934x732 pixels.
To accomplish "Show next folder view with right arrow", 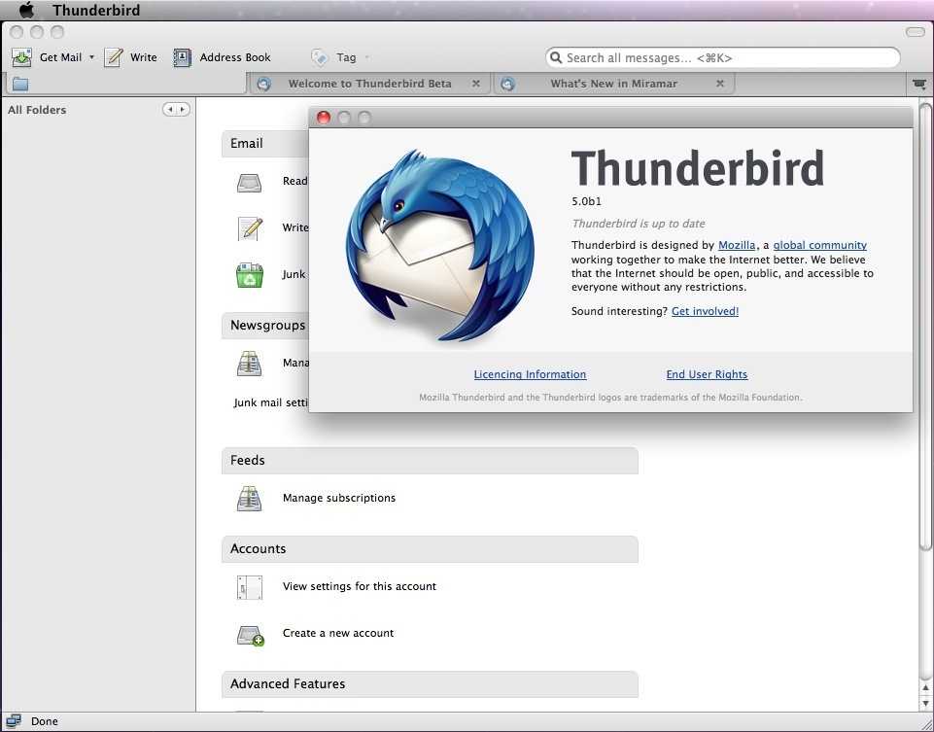I will [183, 110].
